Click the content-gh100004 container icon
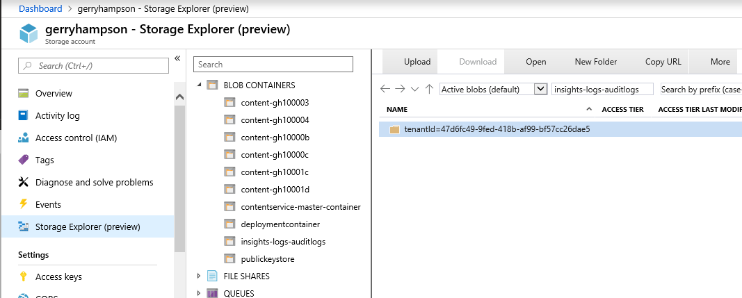 pos(229,120)
